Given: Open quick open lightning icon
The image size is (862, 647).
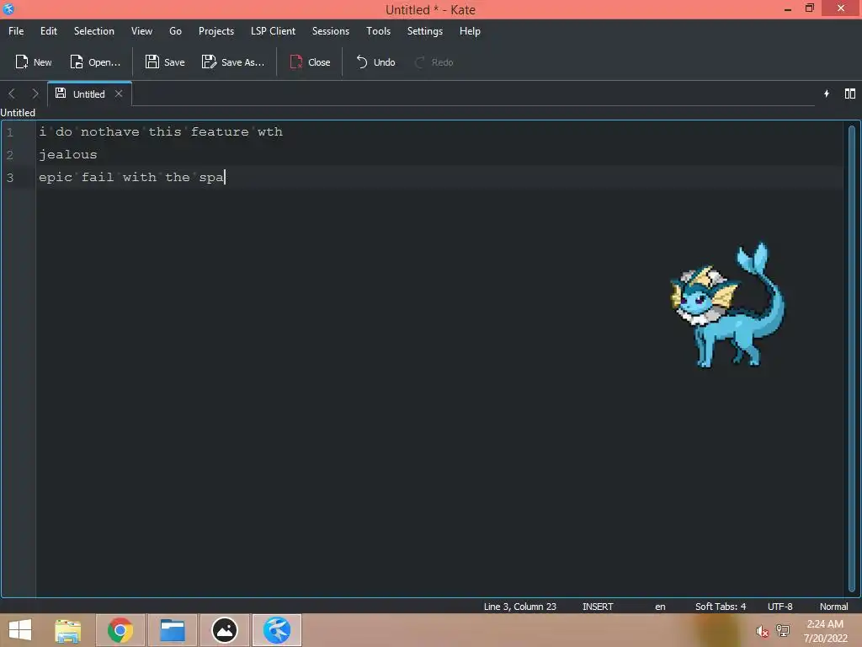Looking at the screenshot, I should [827, 94].
